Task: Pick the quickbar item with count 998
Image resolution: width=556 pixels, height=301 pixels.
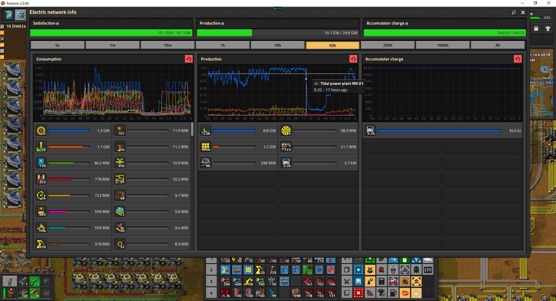Action: pos(296,293)
